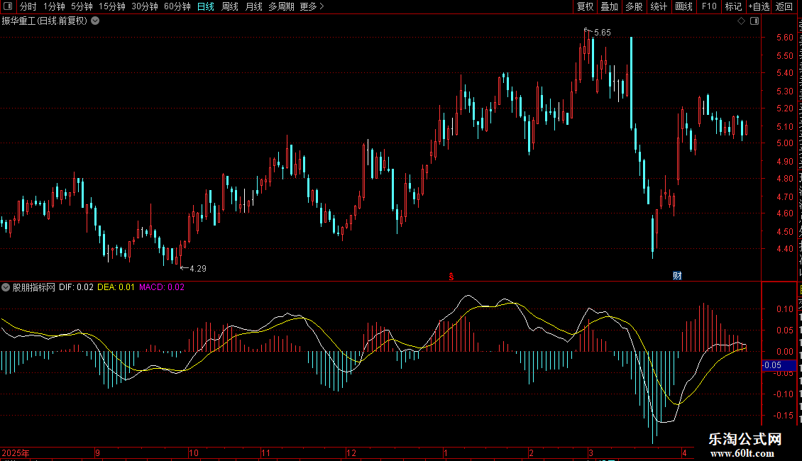Viewport: 802px width, 461px height.
Task: Open the F10 company info
Action: click(709, 6)
